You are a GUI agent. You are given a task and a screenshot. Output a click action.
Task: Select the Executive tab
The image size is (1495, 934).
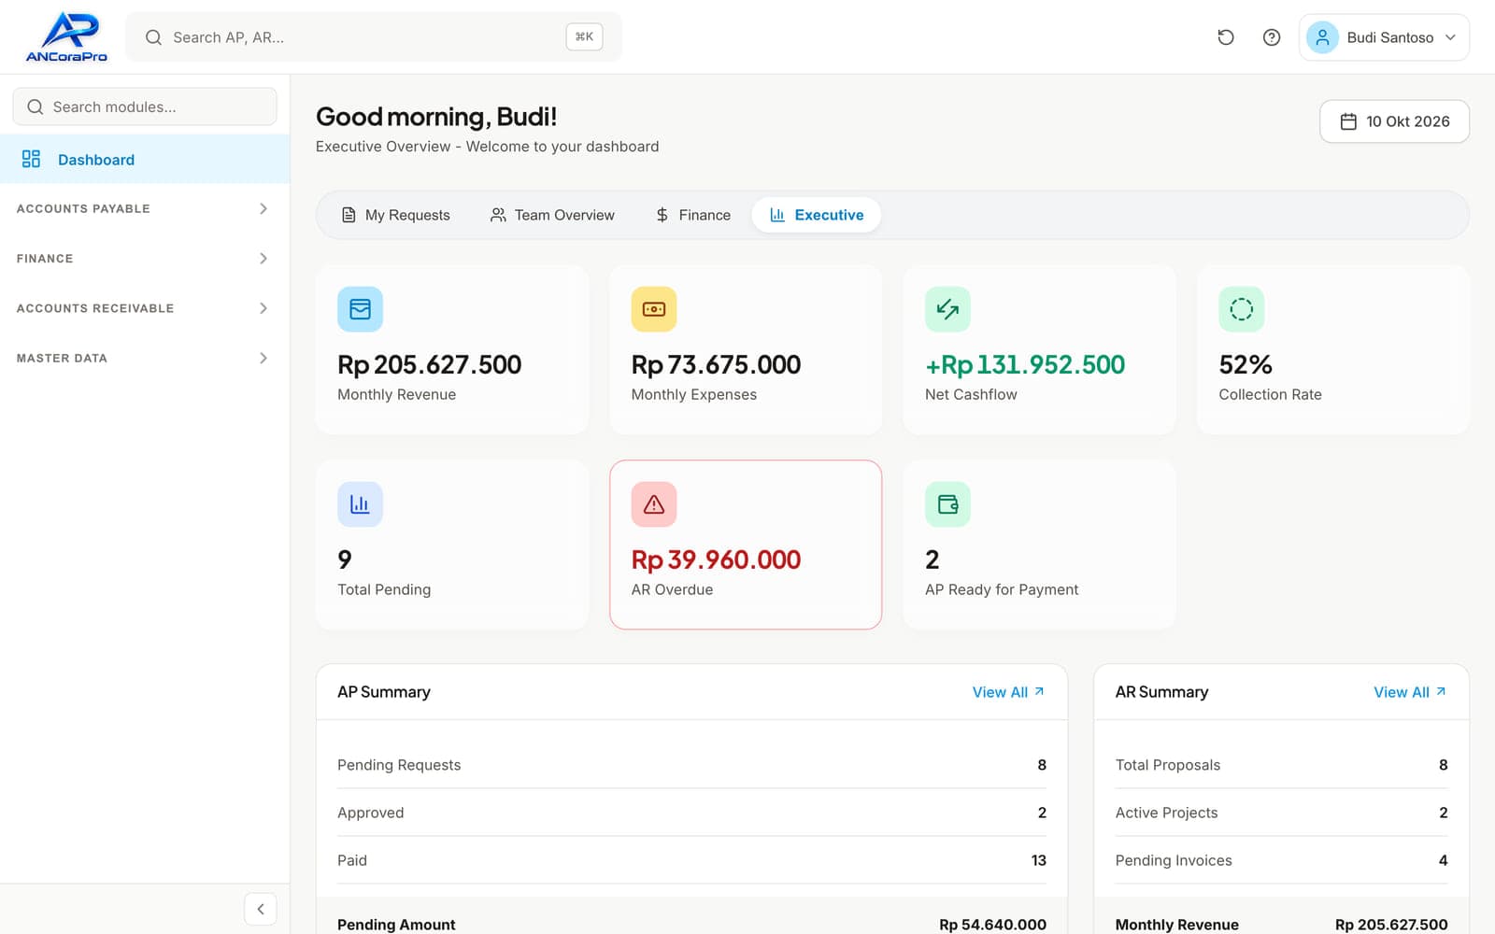pyautogui.click(x=817, y=215)
